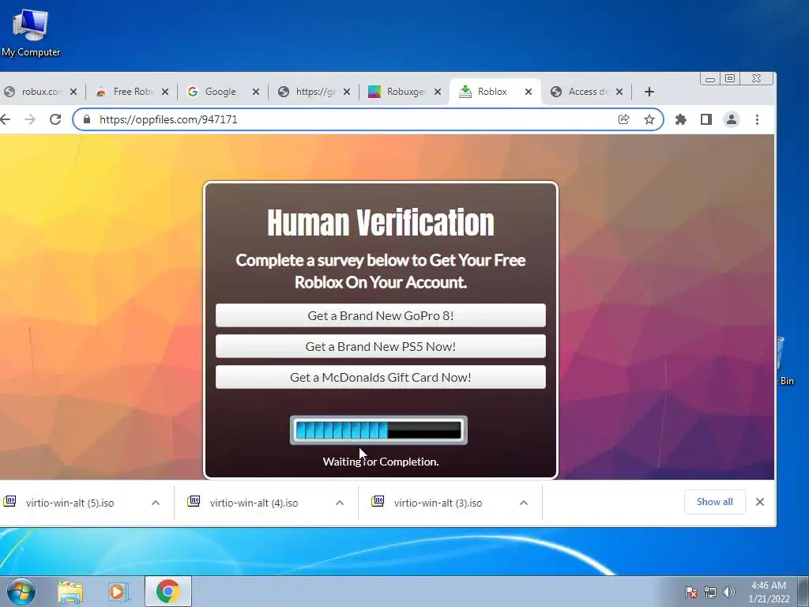Close the Roblox tab
Screen dimensions: 809x607
pos(529,92)
